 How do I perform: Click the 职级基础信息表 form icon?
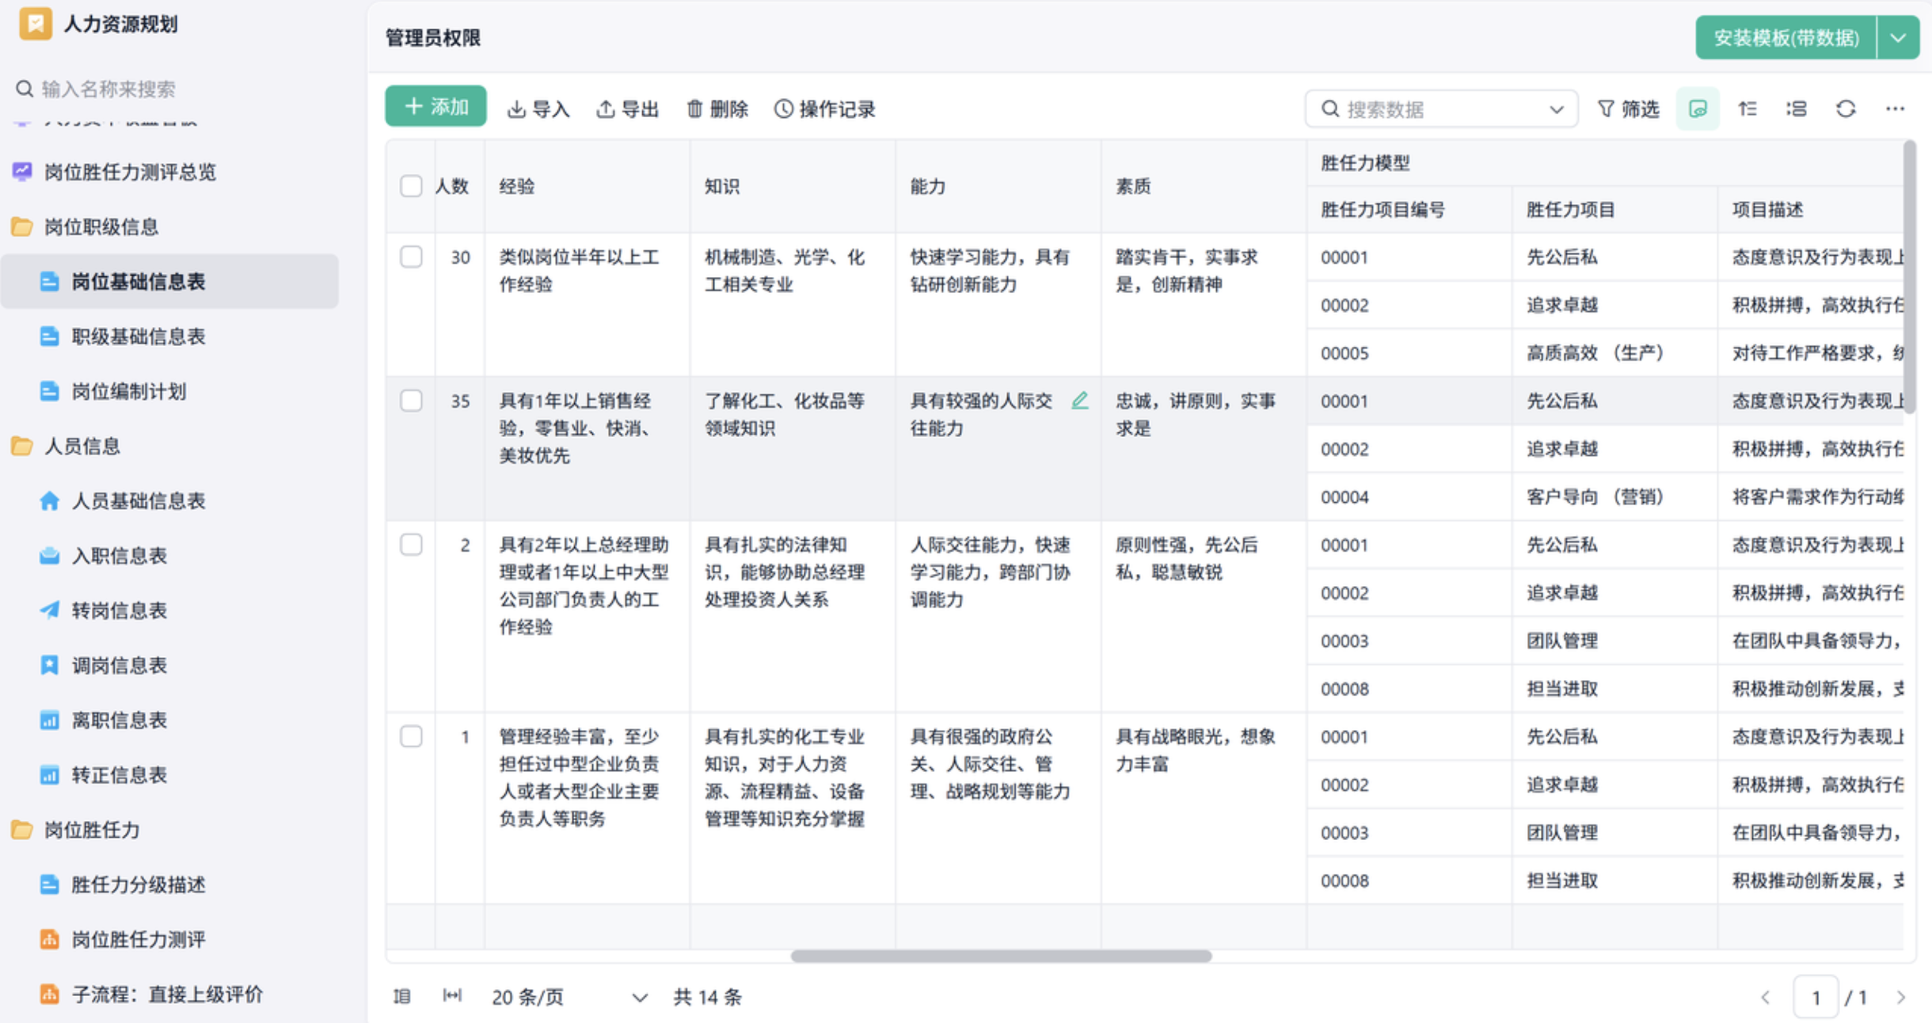coord(49,337)
